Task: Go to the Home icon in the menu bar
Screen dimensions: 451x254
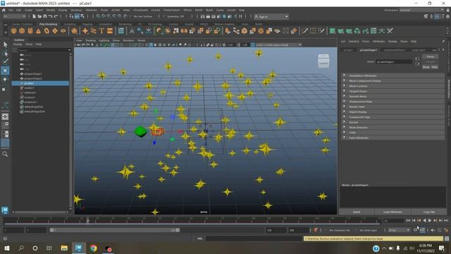Action: pos(4,10)
